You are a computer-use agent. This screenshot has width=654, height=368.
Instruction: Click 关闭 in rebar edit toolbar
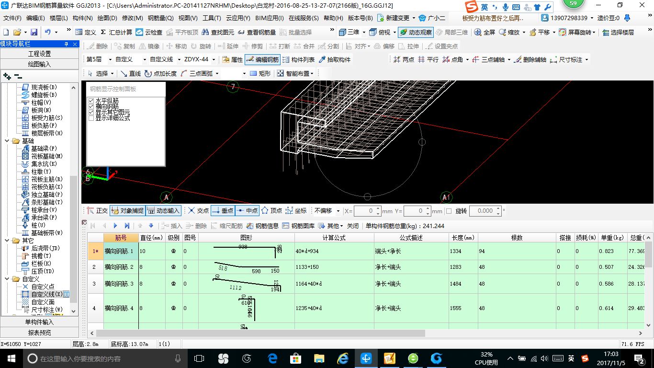pyautogui.click(x=353, y=226)
